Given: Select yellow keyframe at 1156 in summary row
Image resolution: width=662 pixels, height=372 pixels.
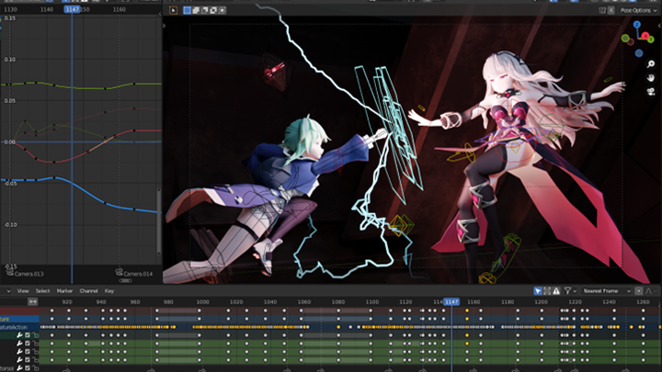Looking at the screenshot, I should (467, 310).
